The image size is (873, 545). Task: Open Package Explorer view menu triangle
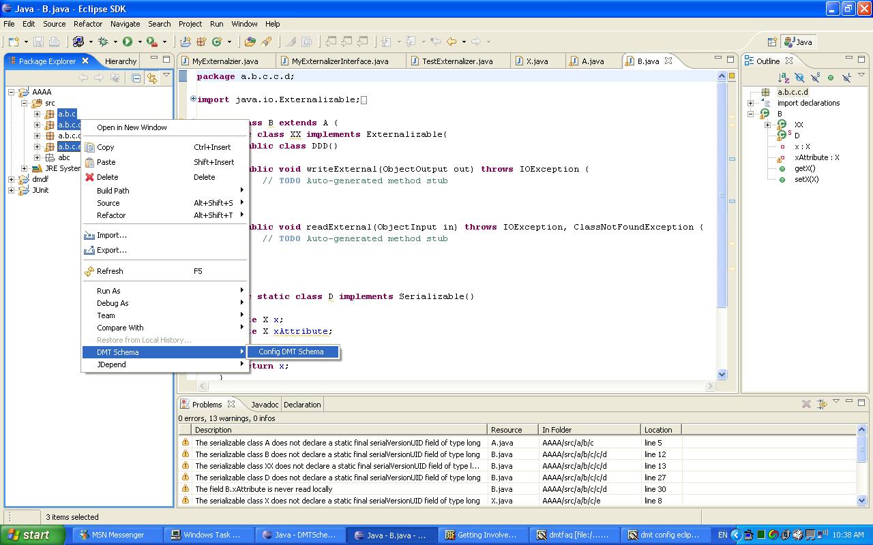[x=166, y=76]
